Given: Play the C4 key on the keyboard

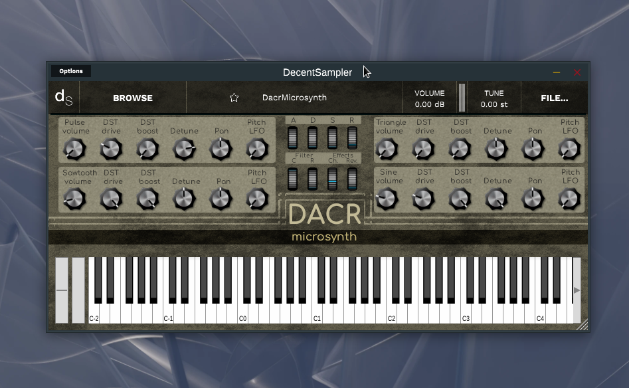Looking at the screenshot, I should (541, 314).
